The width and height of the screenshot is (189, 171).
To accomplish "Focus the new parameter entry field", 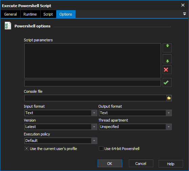I will pyautogui.click(x=92, y=83).
